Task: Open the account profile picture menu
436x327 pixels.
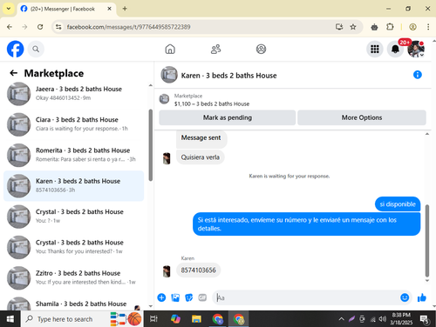Action: coord(416,49)
